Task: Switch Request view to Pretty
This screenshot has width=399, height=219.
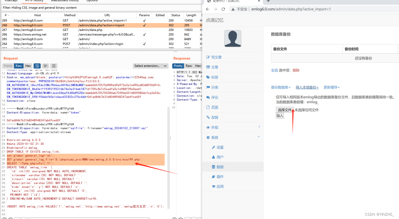Action: pos(8,66)
